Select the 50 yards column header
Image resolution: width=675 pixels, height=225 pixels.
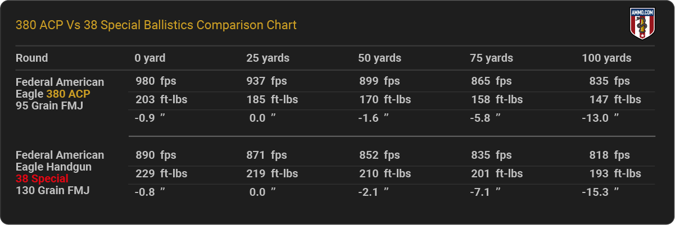(379, 58)
